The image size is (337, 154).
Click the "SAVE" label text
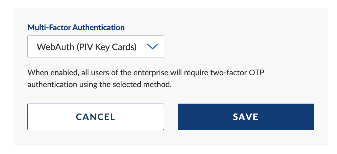pyautogui.click(x=246, y=117)
